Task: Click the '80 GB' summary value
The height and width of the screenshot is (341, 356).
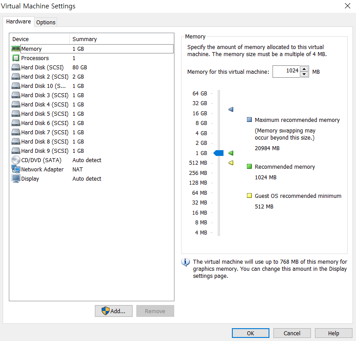Action: (x=80, y=68)
